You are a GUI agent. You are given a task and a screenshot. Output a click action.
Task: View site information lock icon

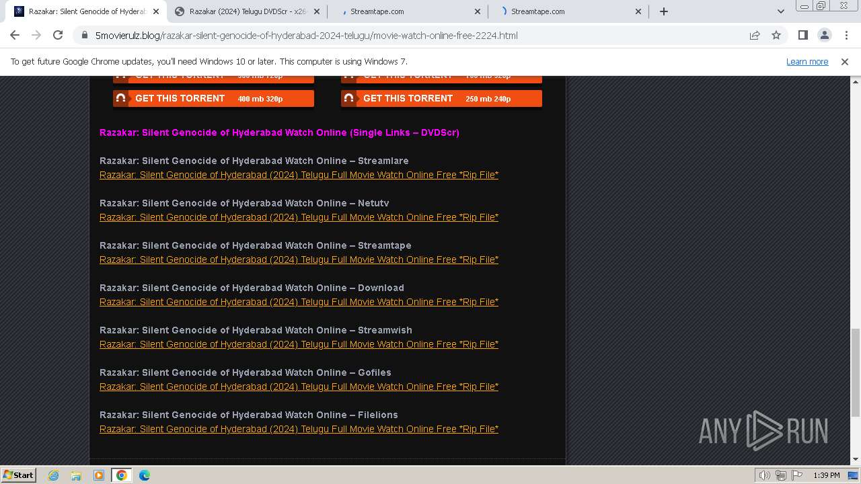click(x=84, y=36)
